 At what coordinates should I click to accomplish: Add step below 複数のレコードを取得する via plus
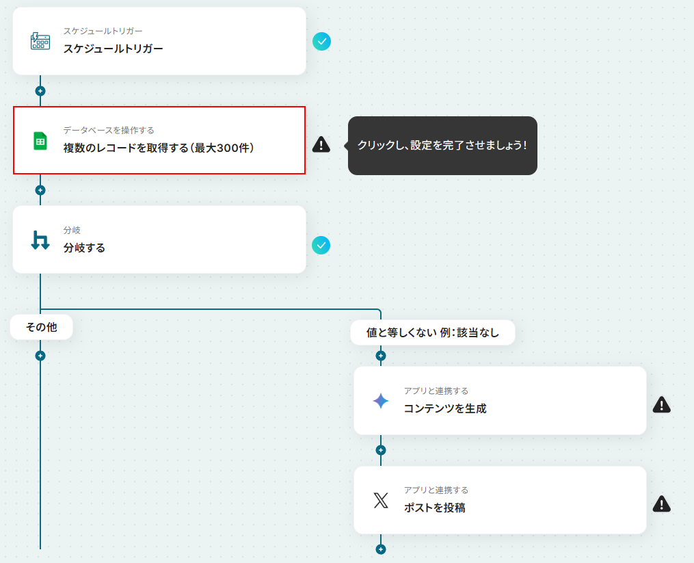tap(40, 190)
